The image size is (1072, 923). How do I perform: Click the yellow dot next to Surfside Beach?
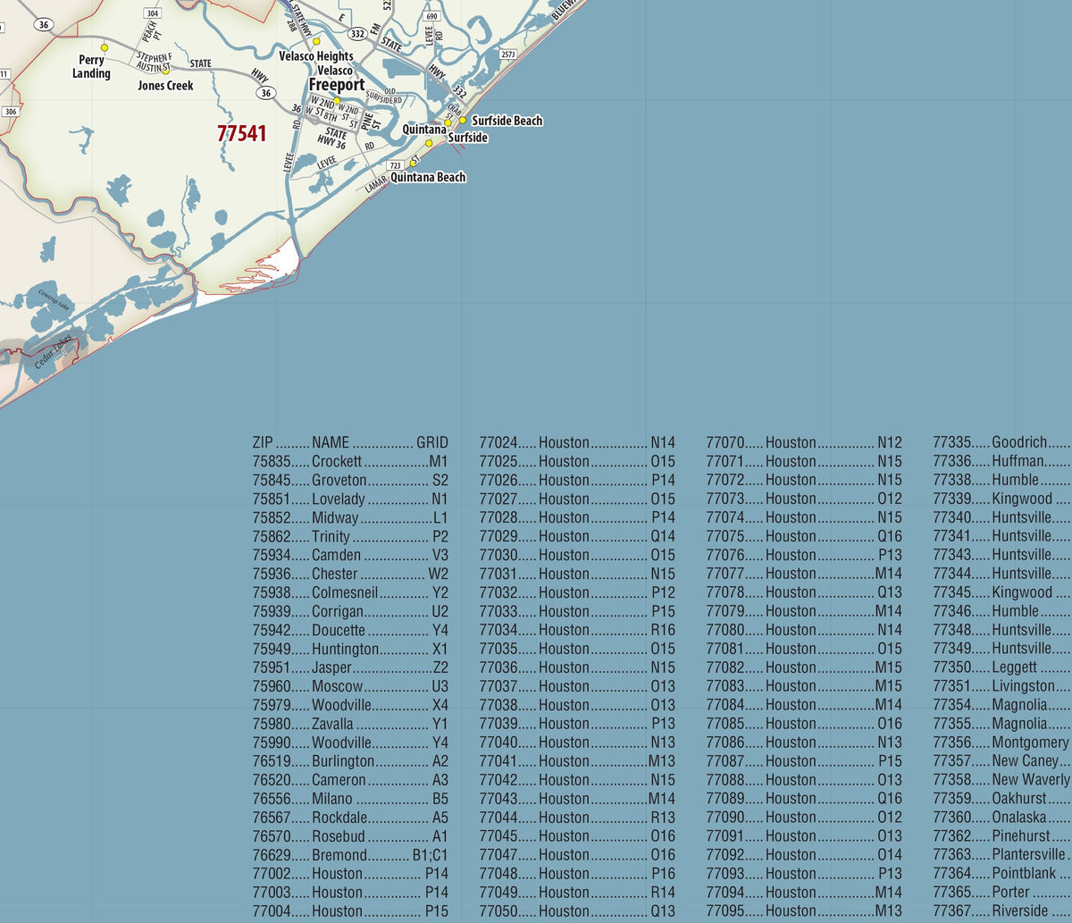[x=463, y=120]
